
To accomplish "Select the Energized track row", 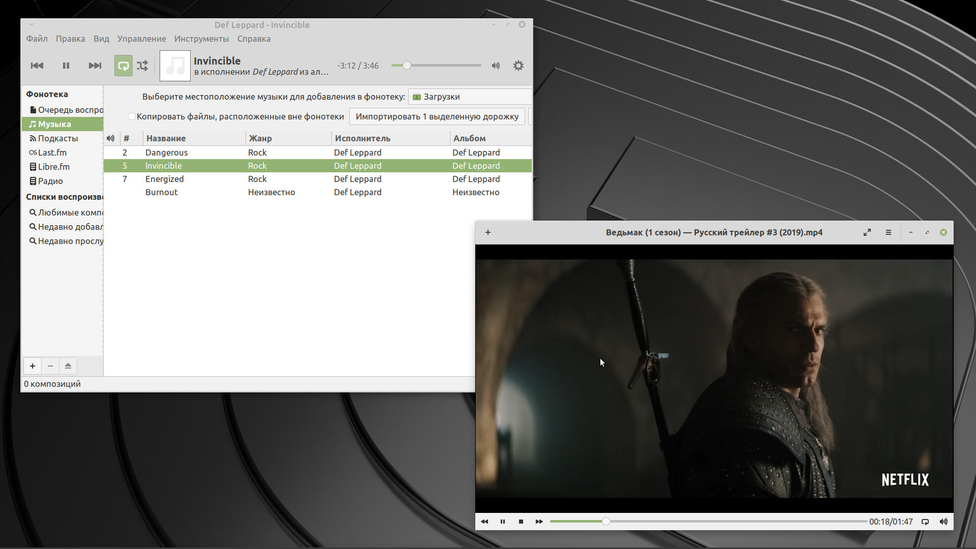I will [x=318, y=179].
